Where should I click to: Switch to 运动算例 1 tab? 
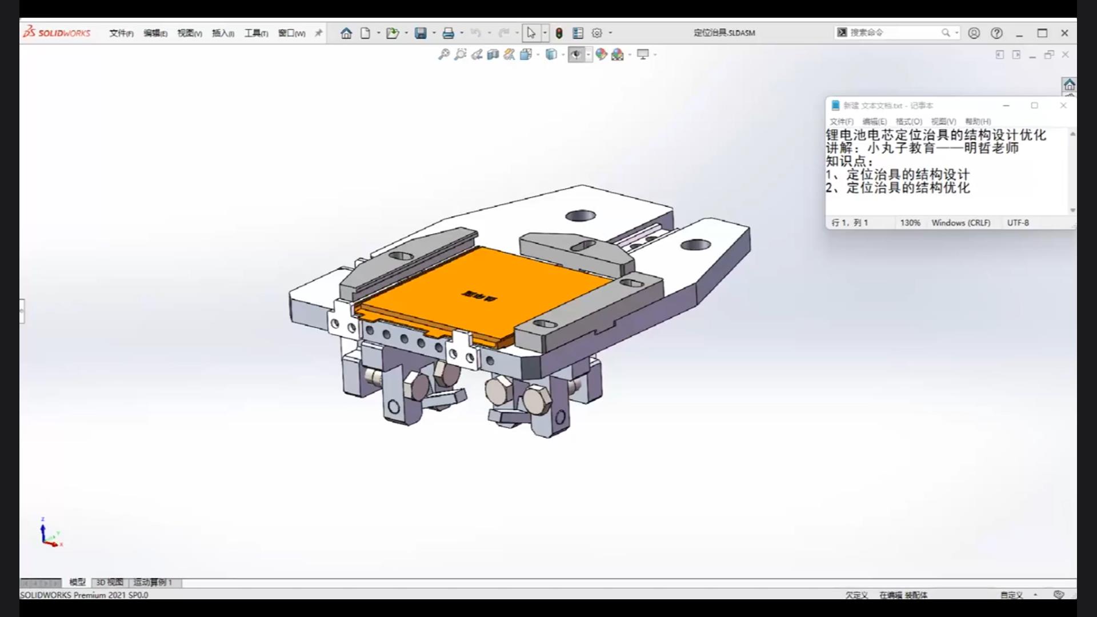[153, 582]
